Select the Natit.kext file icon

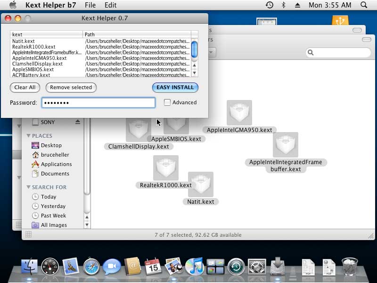point(201,184)
